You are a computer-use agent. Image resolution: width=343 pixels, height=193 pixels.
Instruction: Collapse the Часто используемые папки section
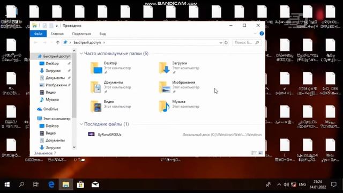tap(81, 54)
